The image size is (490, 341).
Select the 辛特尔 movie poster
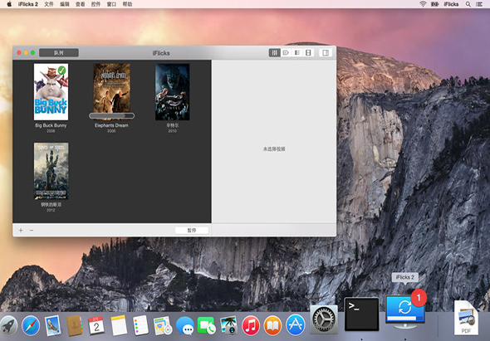click(x=172, y=92)
